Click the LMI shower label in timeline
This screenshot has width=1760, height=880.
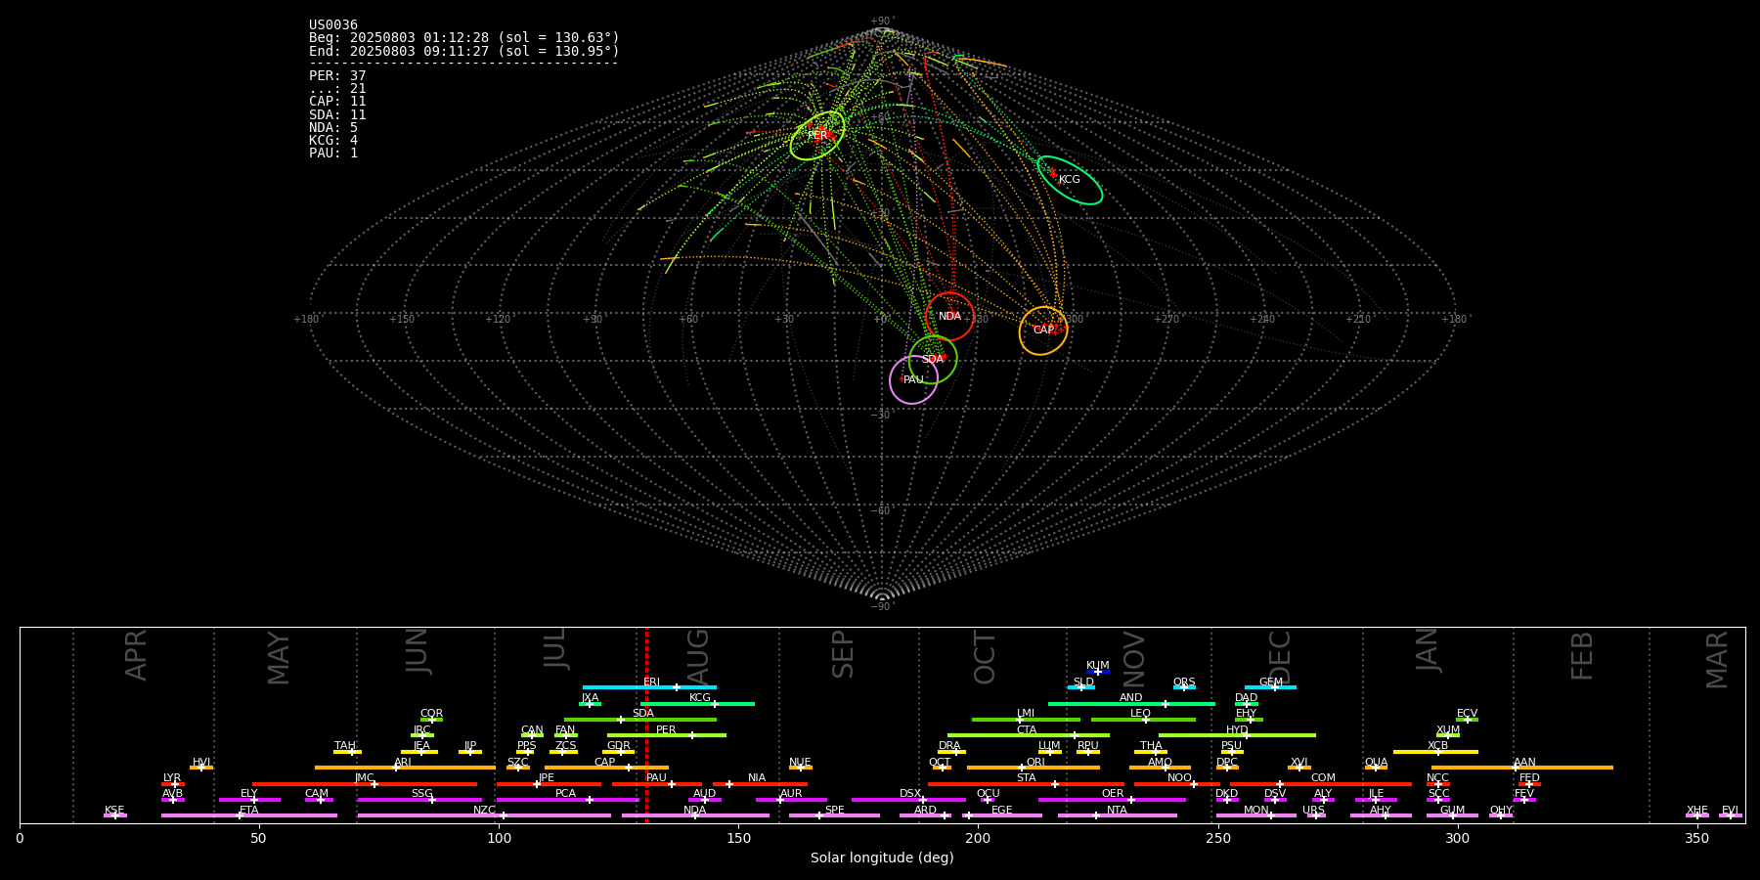[1026, 714]
